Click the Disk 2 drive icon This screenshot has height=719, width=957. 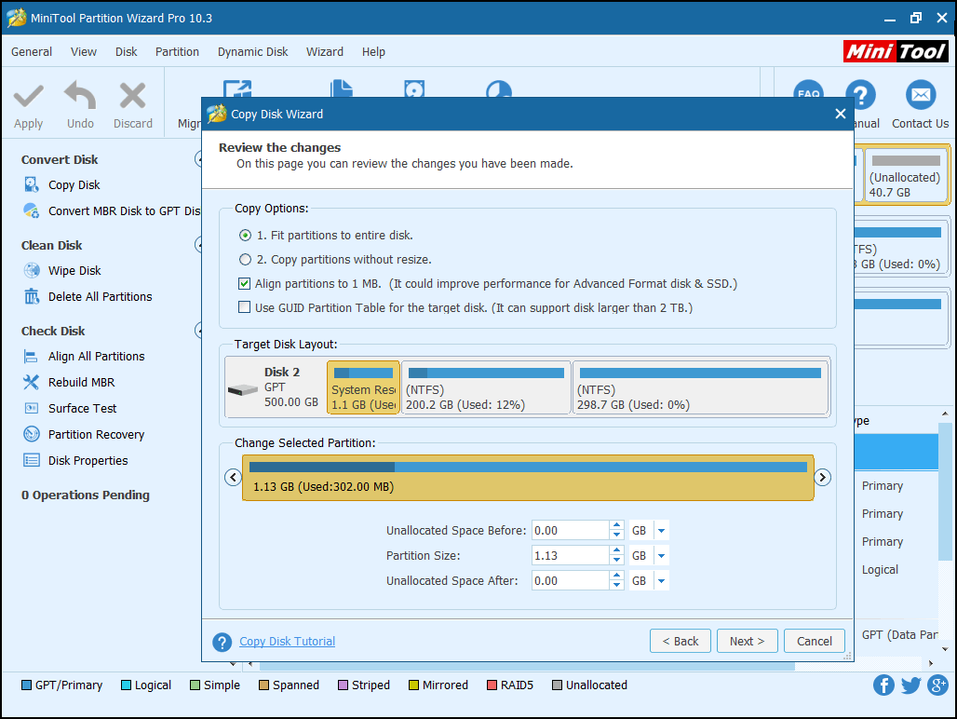[242, 389]
